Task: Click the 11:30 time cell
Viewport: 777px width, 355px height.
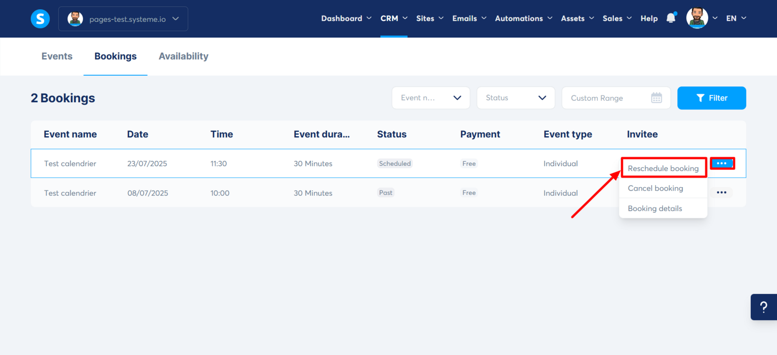Action: tap(219, 163)
